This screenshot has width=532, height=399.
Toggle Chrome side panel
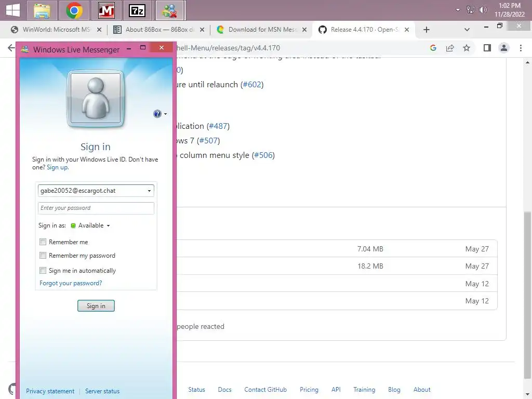(487, 48)
